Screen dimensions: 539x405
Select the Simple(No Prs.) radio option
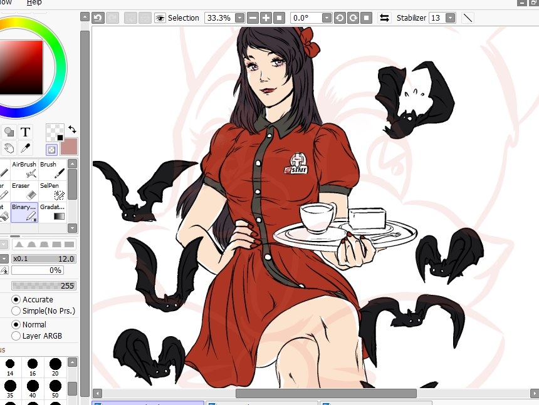coord(16,310)
